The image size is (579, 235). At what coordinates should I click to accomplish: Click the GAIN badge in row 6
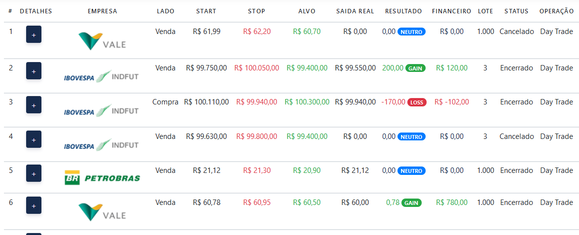(411, 202)
